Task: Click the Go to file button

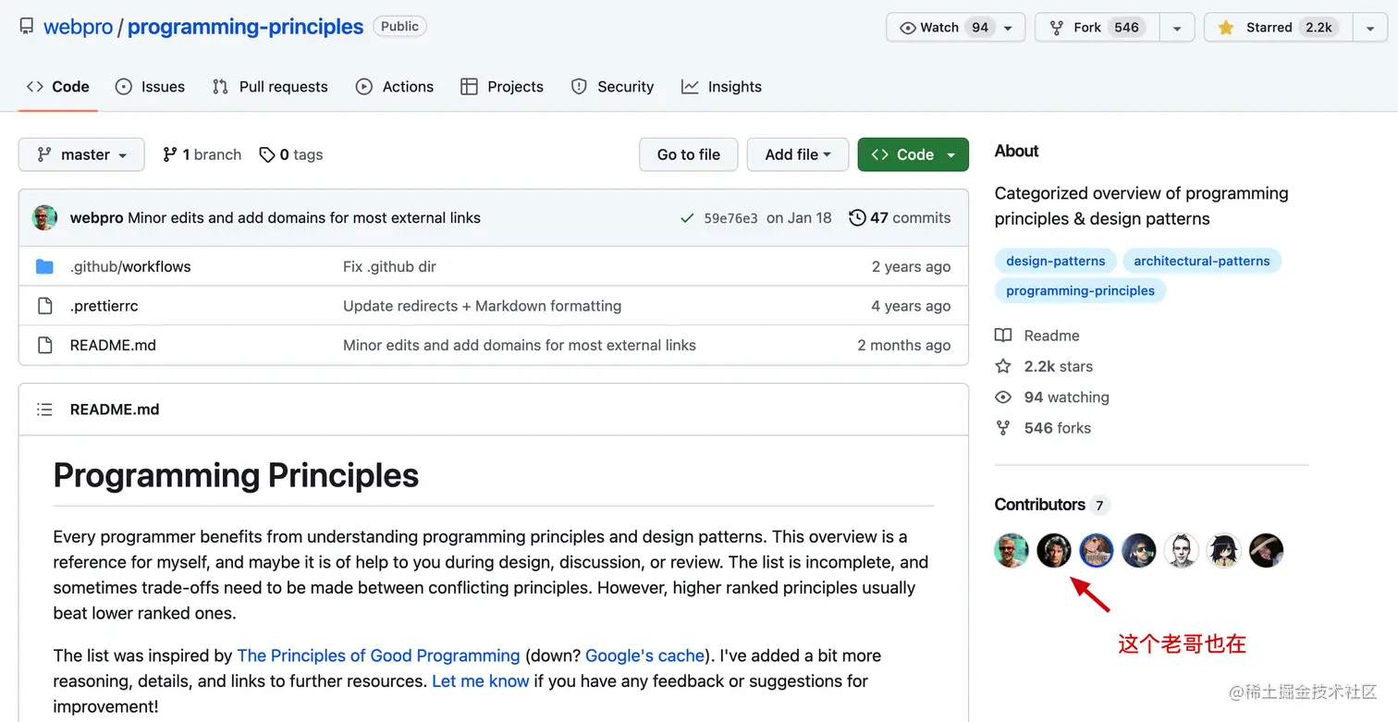Action: coord(688,154)
